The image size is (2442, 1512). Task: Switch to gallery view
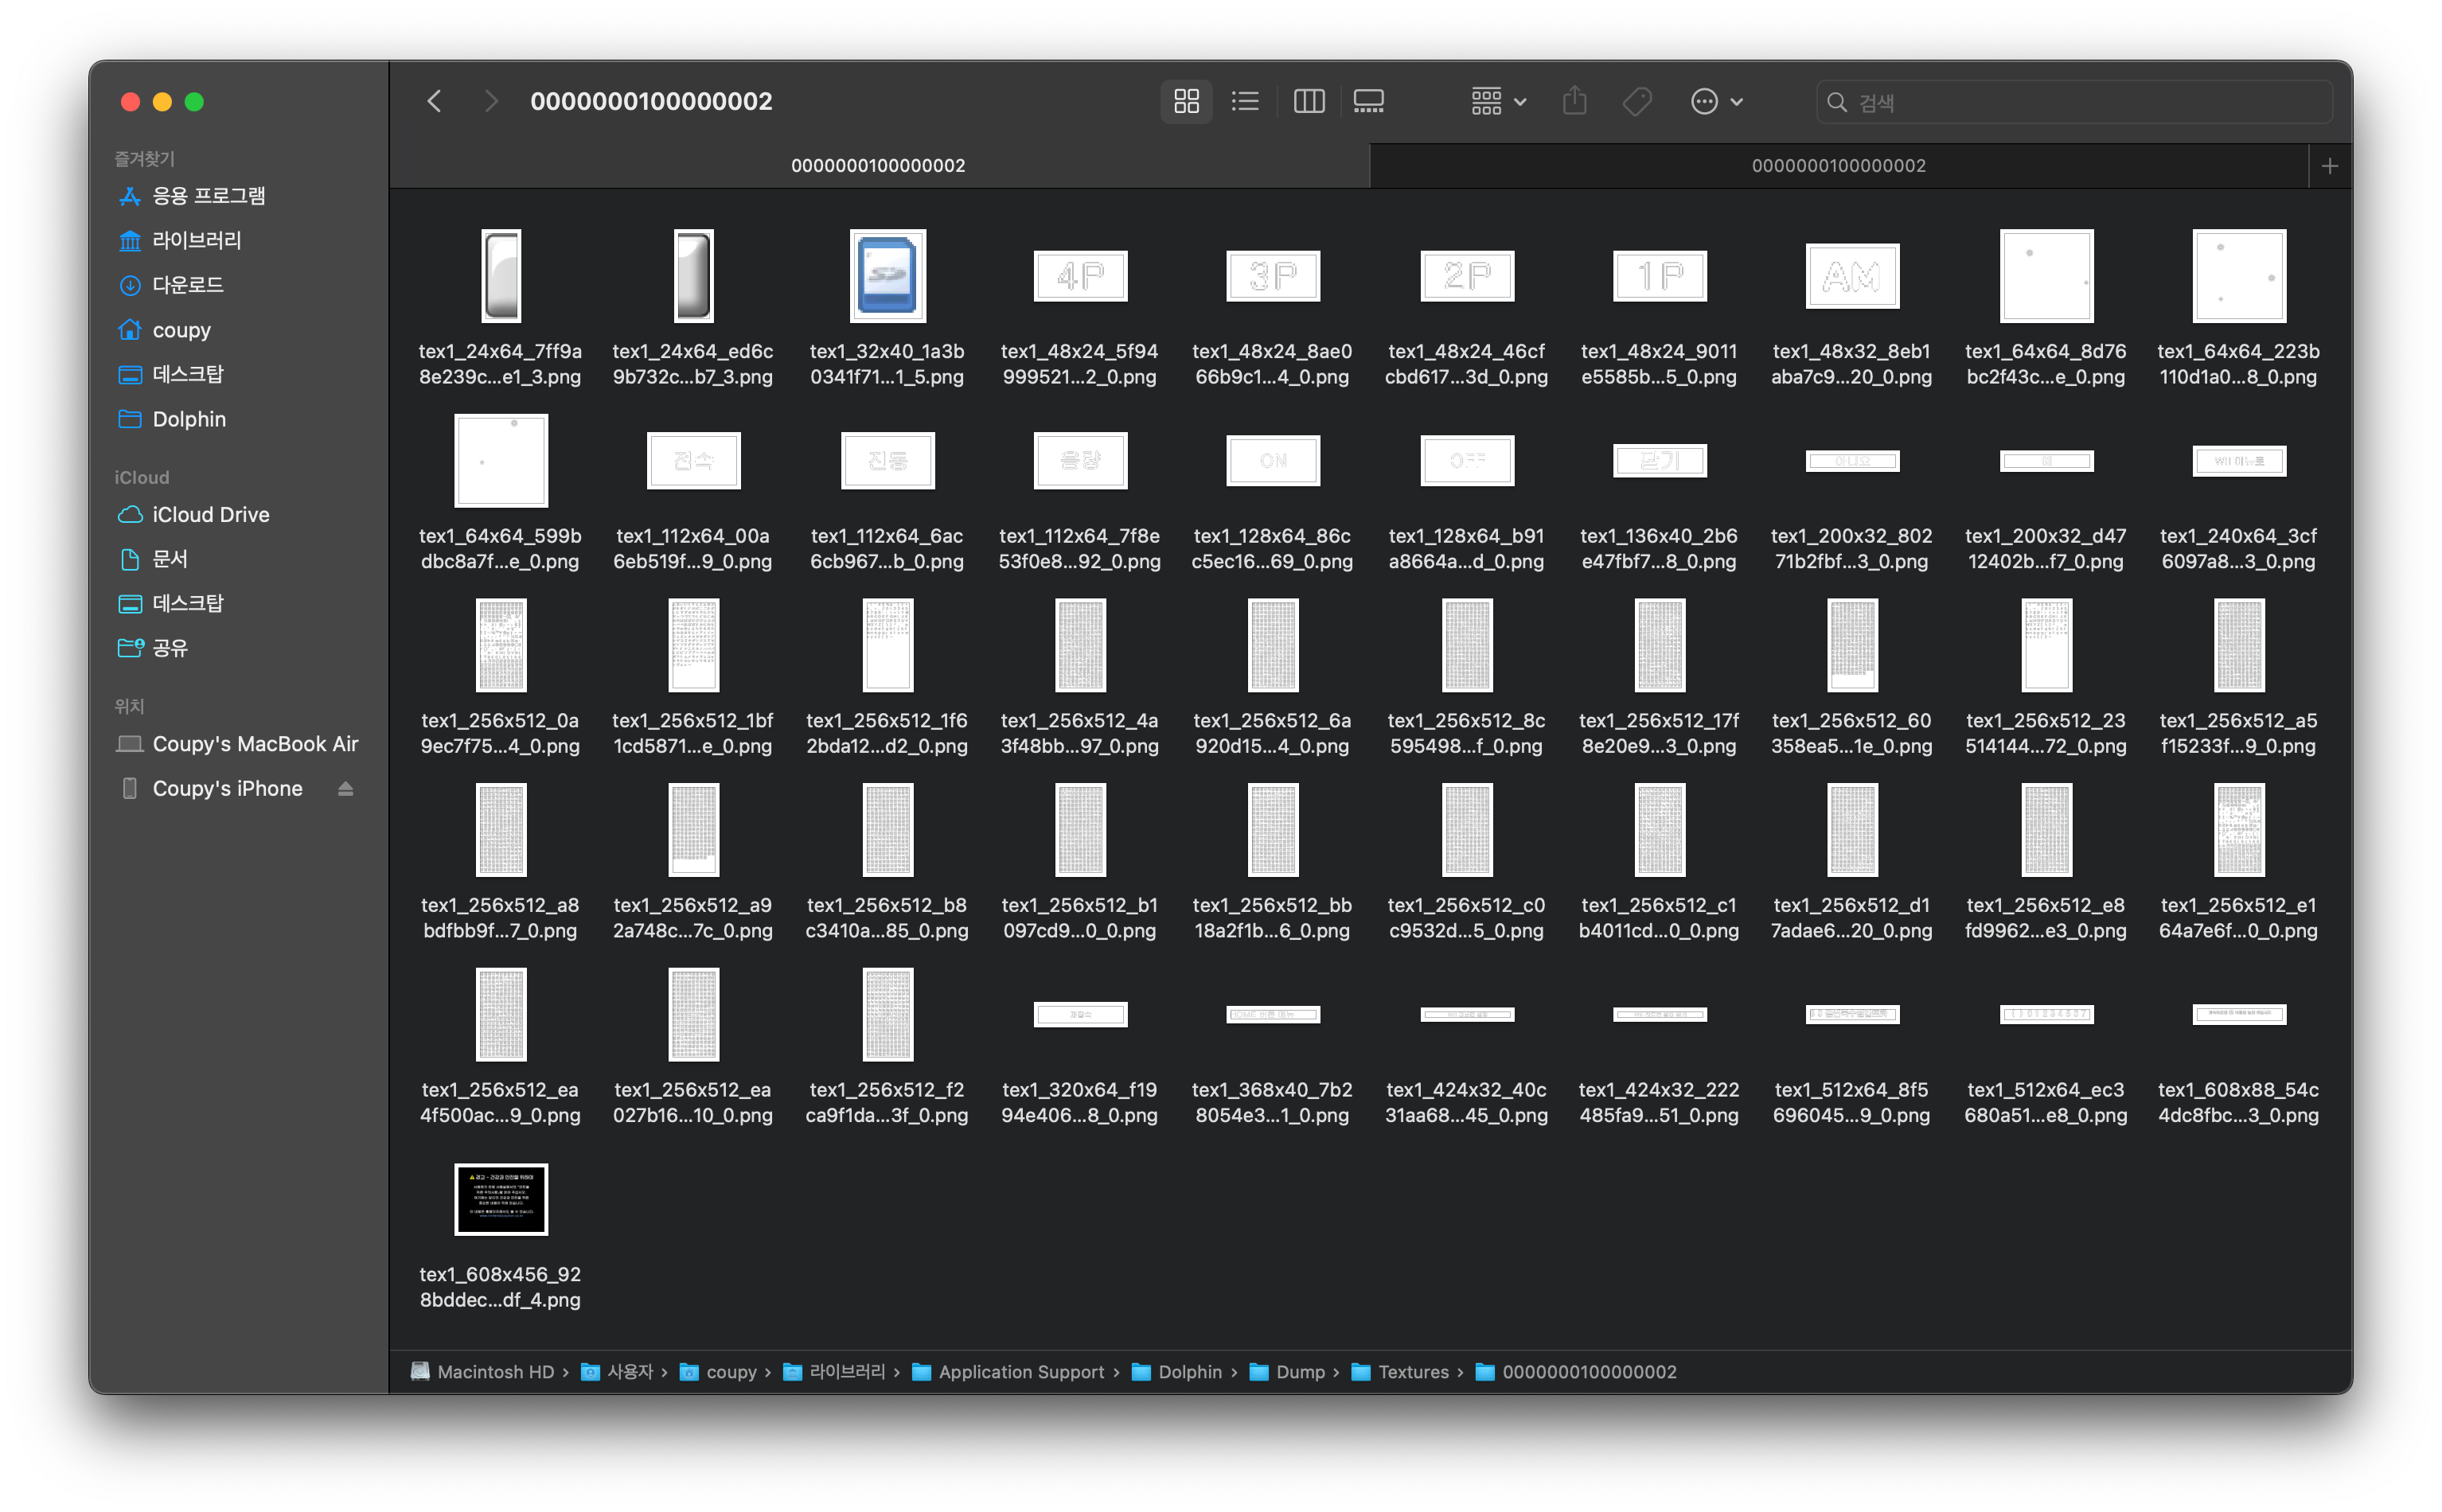[x=1368, y=101]
